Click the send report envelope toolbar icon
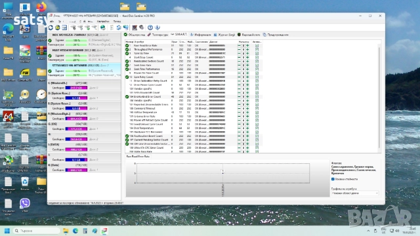This screenshot has height=236, width=420. [x=64, y=28]
